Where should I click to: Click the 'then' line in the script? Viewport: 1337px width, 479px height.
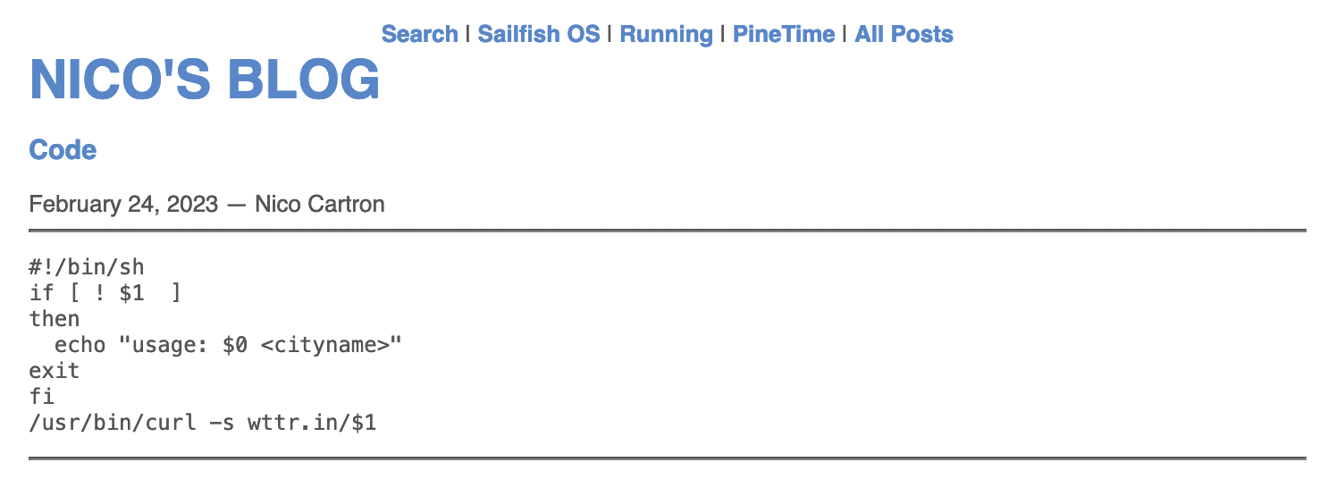tap(55, 318)
